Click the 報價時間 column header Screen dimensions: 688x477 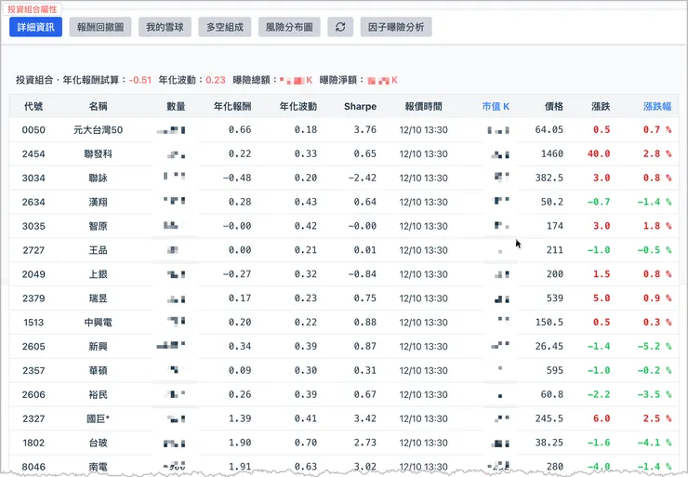[423, 106]
